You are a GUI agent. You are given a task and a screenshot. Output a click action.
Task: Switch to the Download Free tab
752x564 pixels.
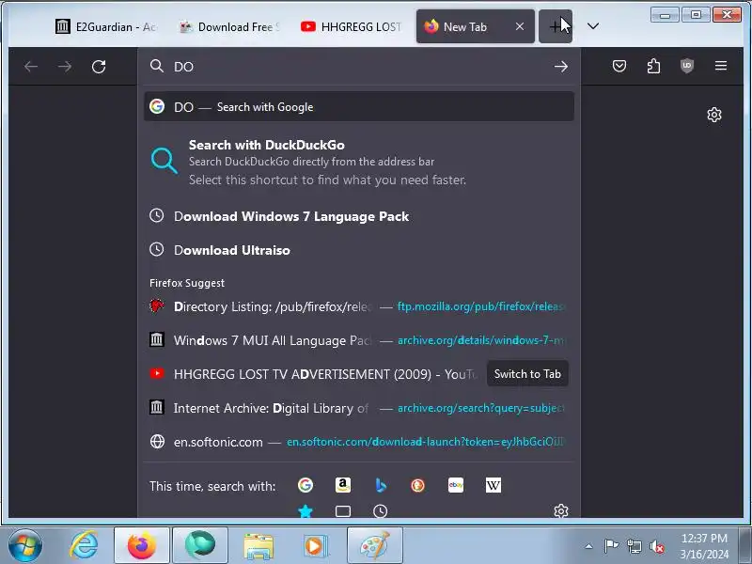pyautogui.click(x=229, y=27)
